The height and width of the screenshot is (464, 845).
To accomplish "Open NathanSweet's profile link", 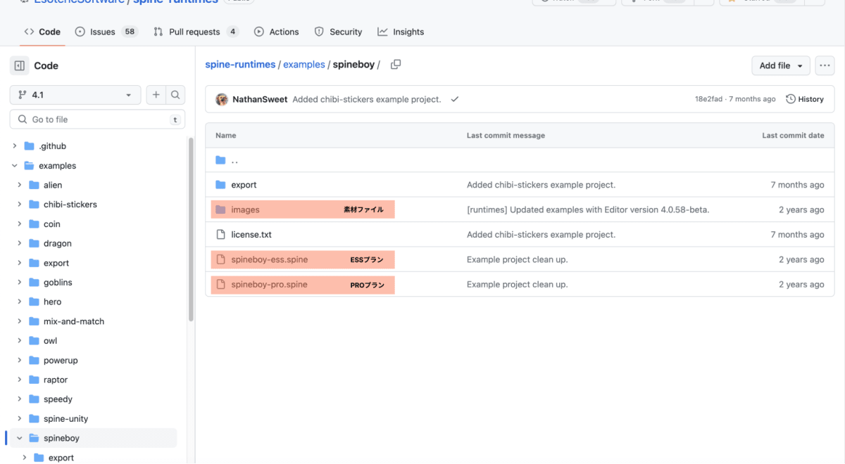I will pos(260,99).
